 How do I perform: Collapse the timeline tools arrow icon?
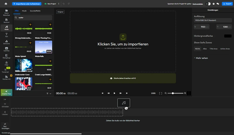(5, 99)
